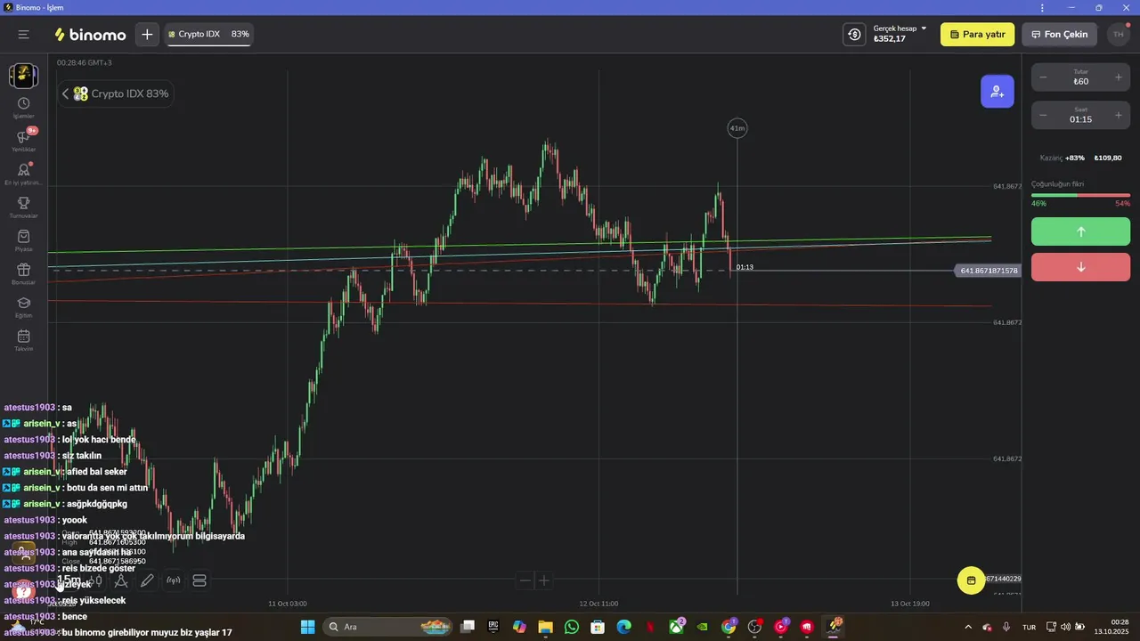Click the Fon Çekin withdraw button
1140x641 pixels.
pos(1059,35)
